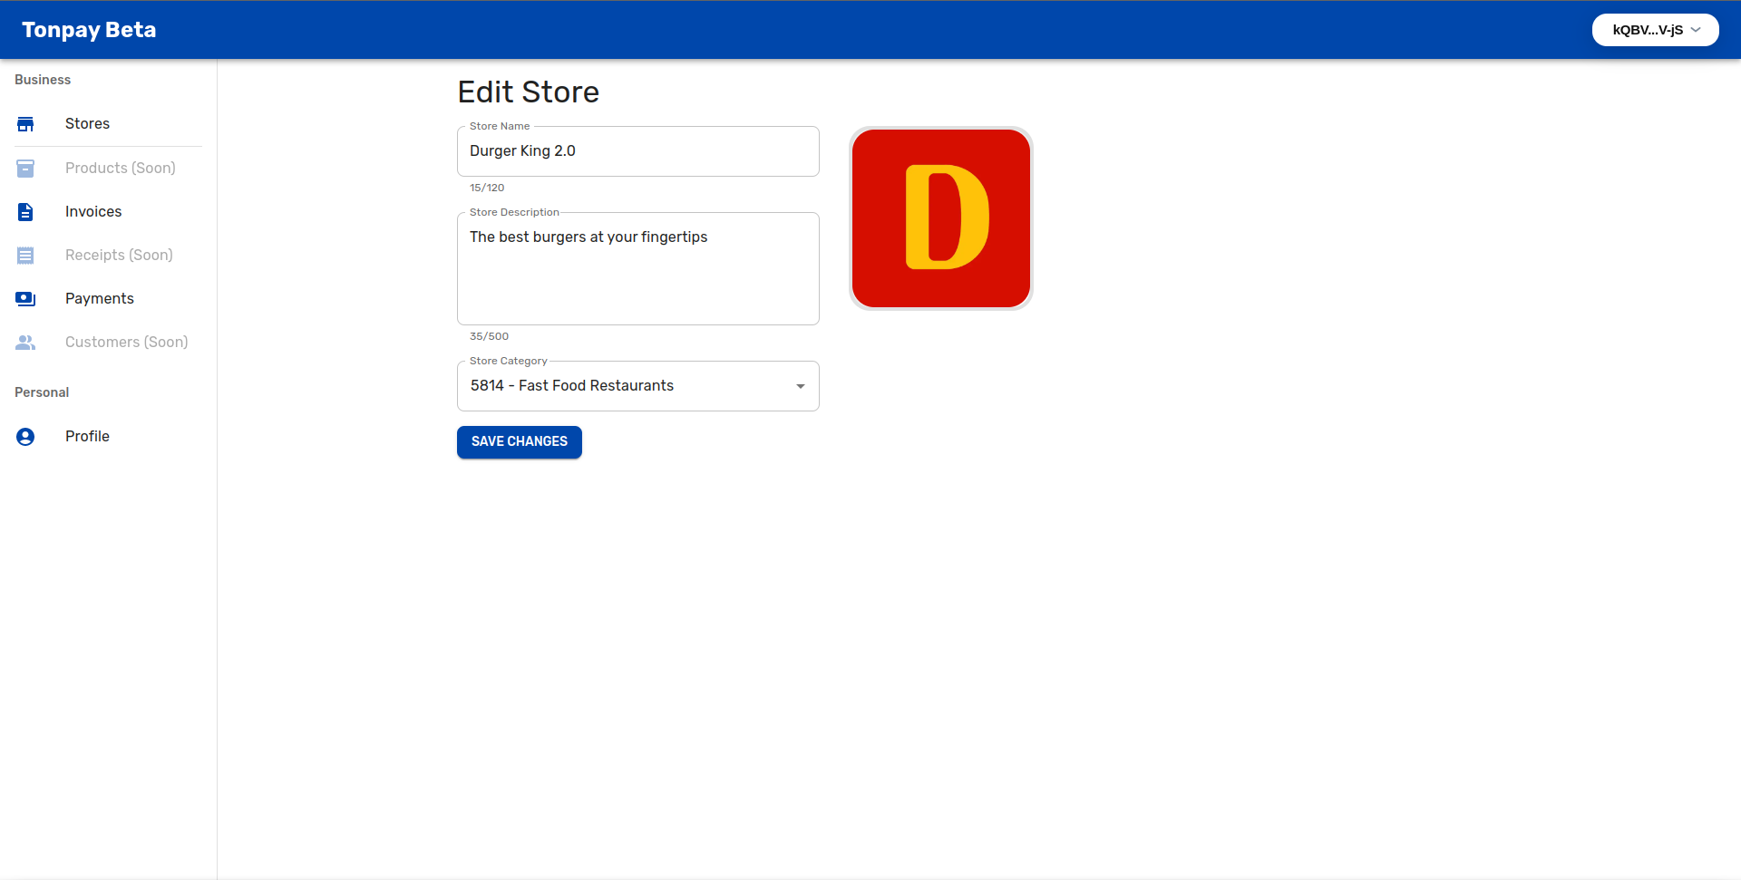1741x880 pixels.
Task: Open the Store Category dropdown
Action: coord(637,386)
